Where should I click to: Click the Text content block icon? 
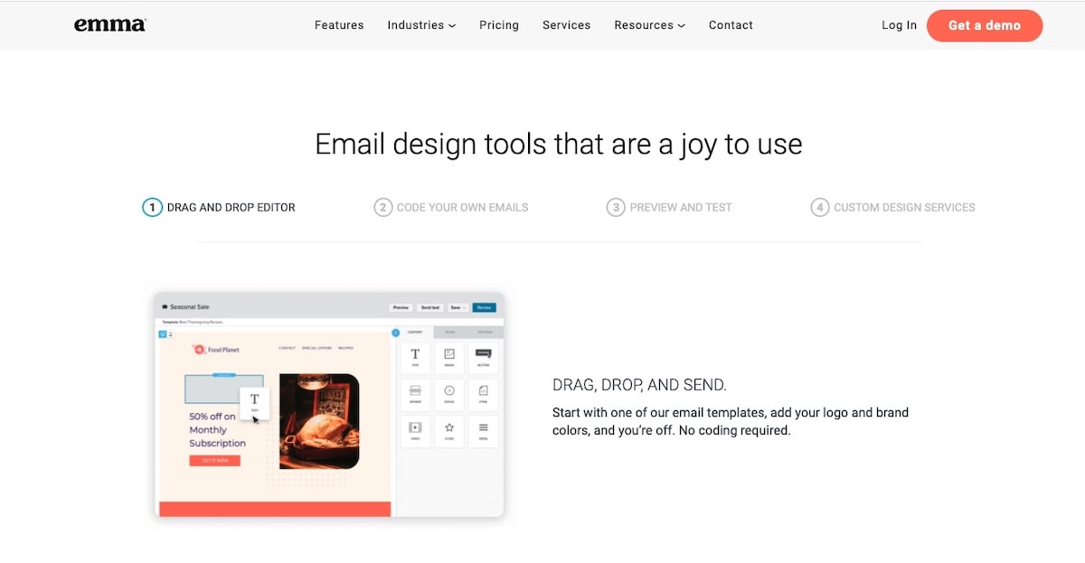(415, 357)
